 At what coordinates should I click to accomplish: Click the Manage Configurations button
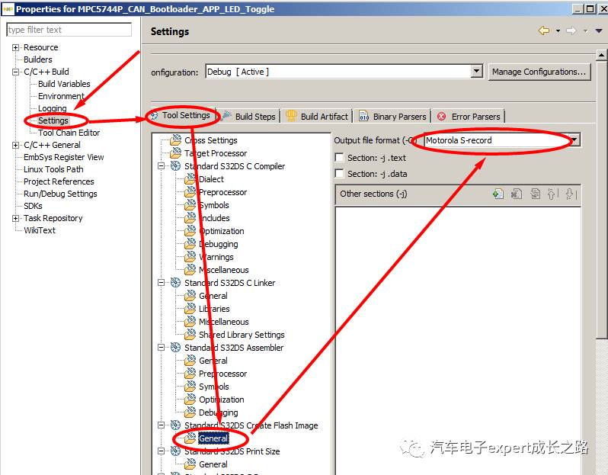click(x=539, y=72)
